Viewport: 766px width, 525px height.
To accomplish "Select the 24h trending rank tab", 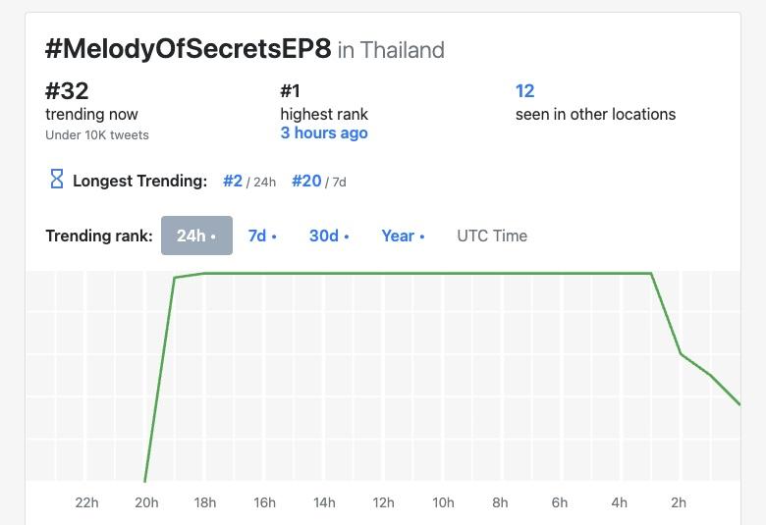I will click(x=196, y=236).
